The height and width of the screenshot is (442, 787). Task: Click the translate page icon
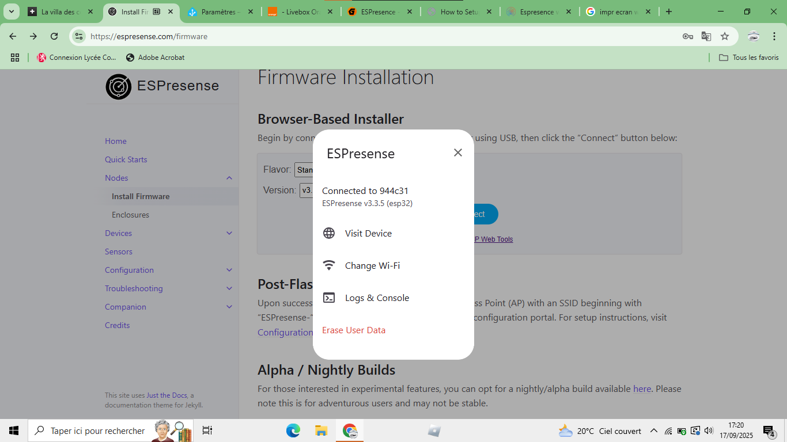tap(706, 36)
